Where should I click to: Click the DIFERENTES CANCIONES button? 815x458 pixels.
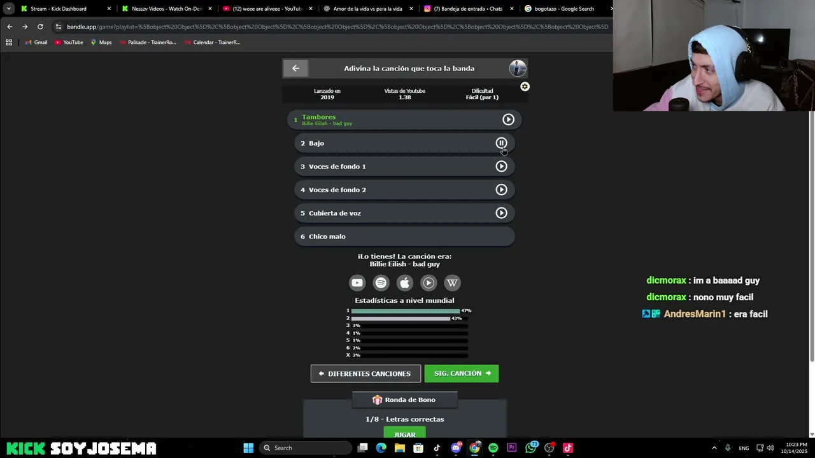365,373
